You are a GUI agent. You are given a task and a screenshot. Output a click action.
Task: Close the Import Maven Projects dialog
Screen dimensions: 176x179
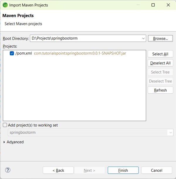(168, 5)
